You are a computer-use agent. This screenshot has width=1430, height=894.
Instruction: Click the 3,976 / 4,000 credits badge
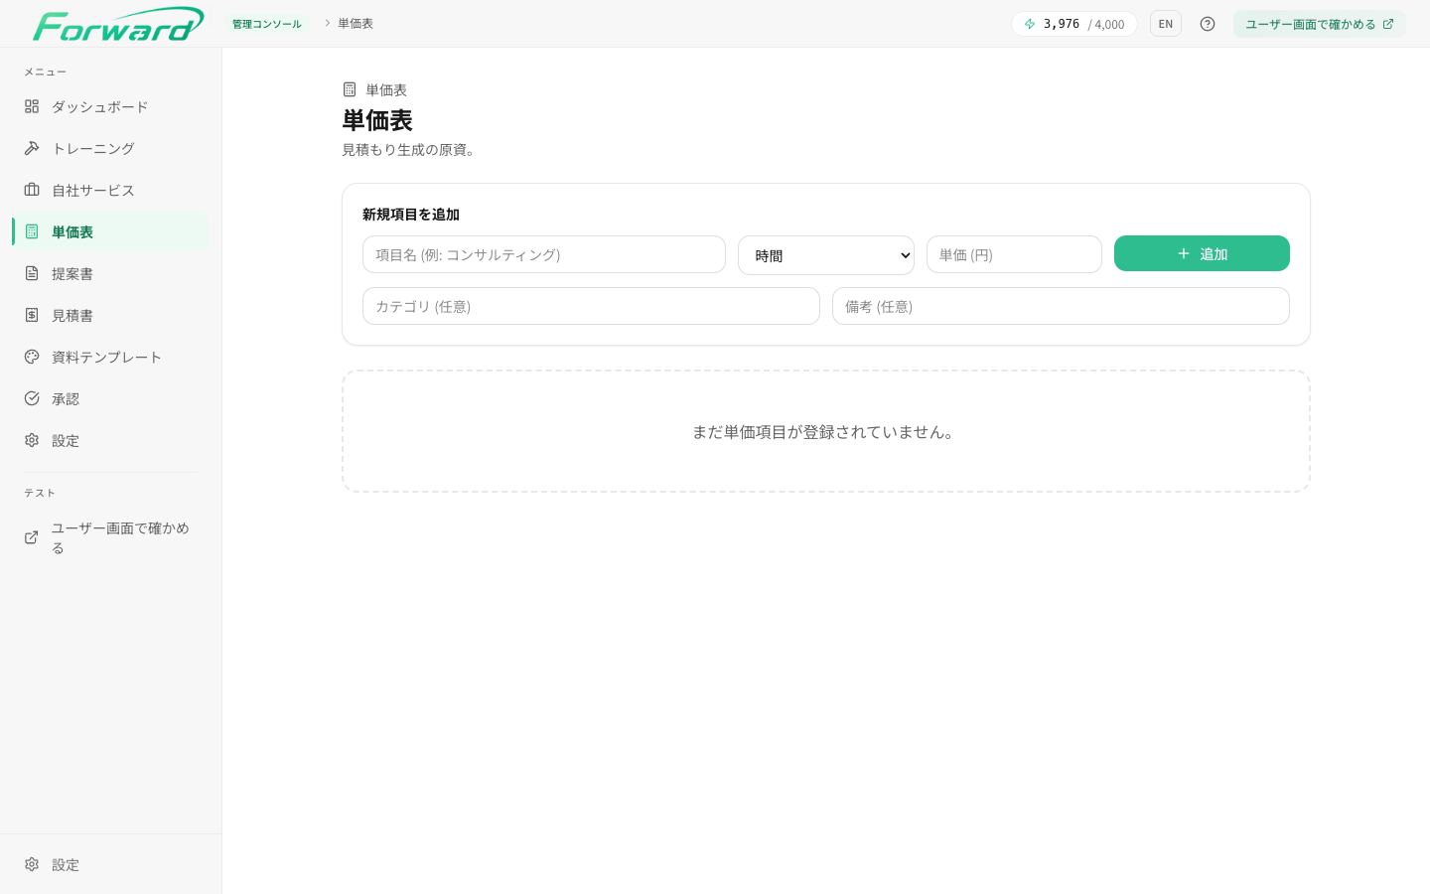(1074, 24)
